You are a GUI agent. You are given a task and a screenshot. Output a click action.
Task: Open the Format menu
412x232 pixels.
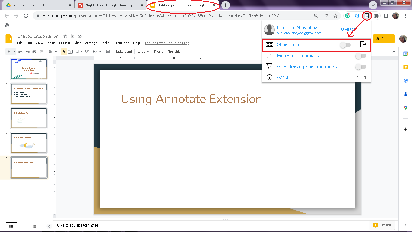pos(65,43)
